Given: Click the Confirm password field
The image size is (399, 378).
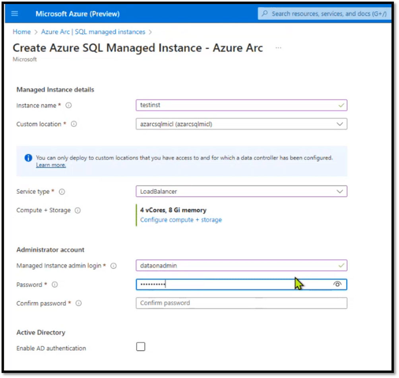Looking at the screenshot, I should [241, 303].
